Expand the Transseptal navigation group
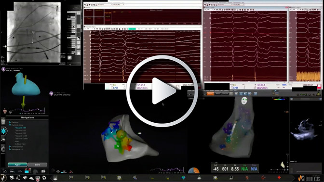The image size is (324, 182). pos(10,147)
